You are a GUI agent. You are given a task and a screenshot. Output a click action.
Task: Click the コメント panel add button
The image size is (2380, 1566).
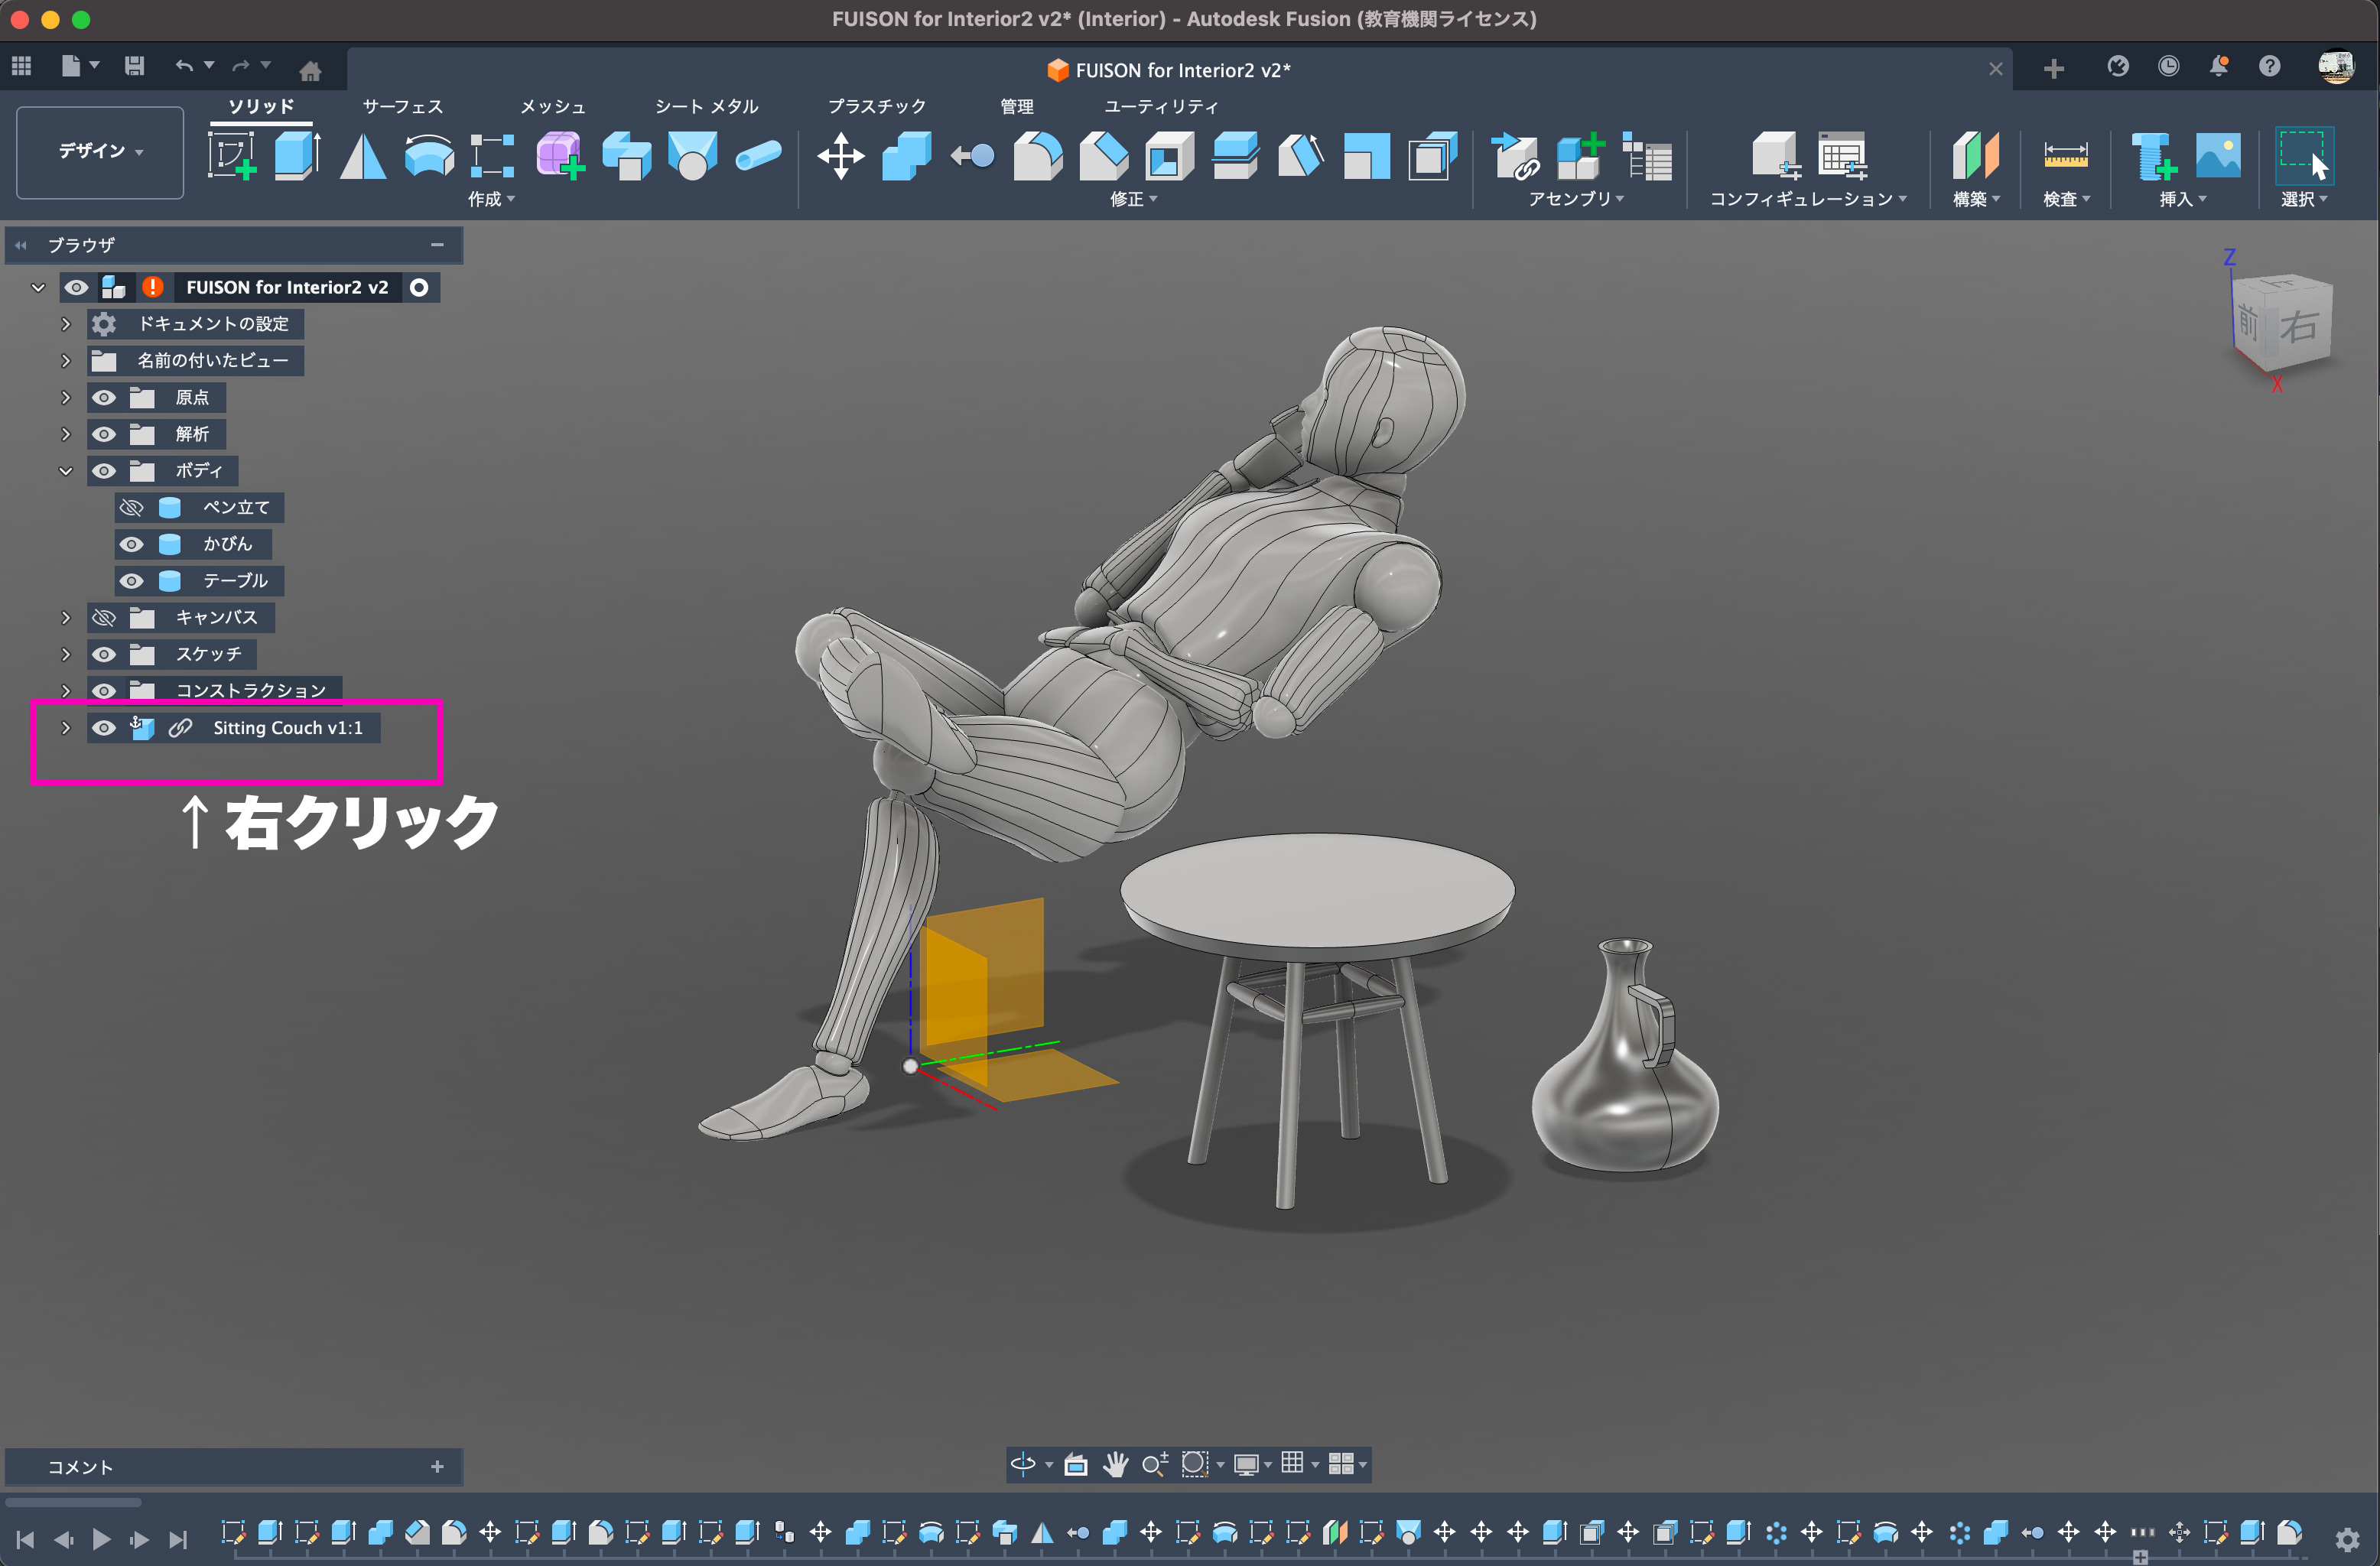tap(437, 1466)
